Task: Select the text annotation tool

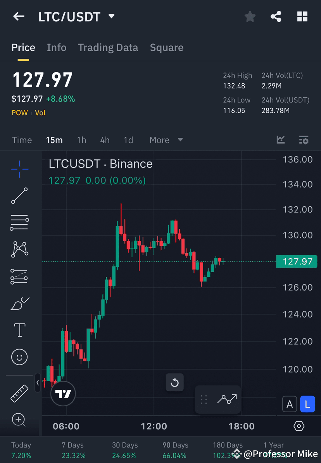Action: tap(19, 330)
